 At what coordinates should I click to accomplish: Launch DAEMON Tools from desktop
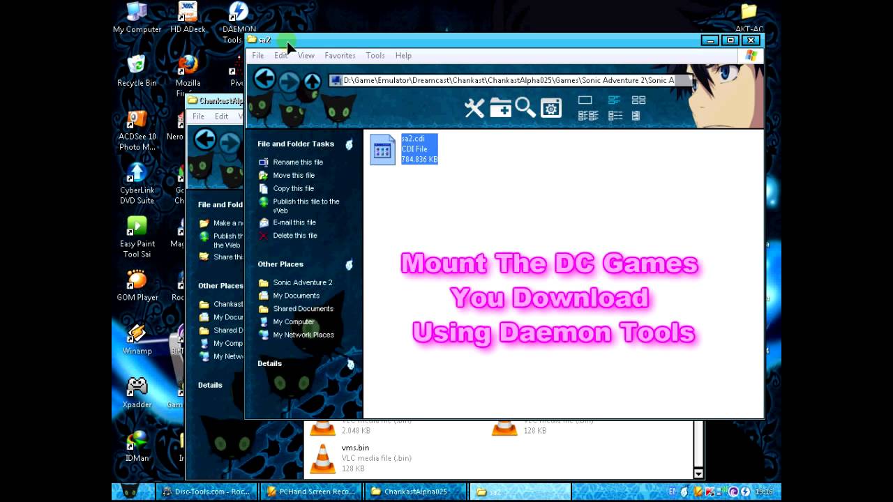239,22
